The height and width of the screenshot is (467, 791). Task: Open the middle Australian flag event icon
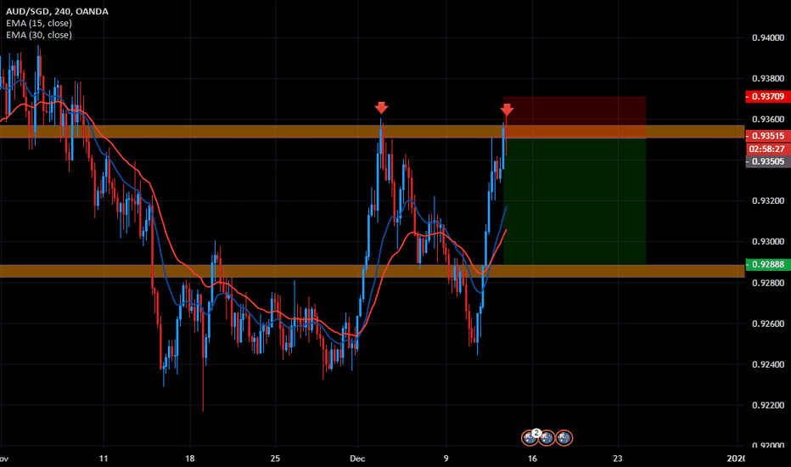pos(547,438)
